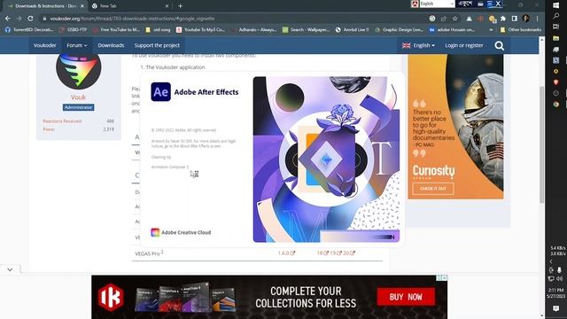Show hidden system tray icons arrow
The image size is (567, 319).
[x=551, y=261]
